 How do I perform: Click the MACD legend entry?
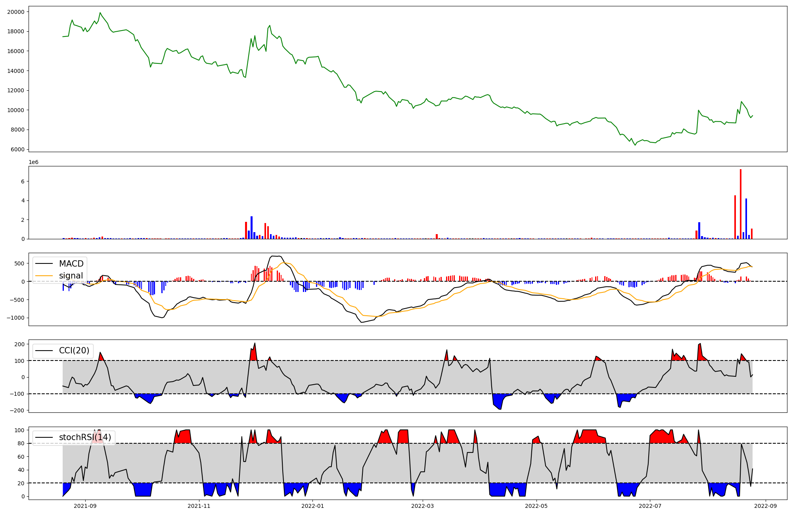(71, 264)
